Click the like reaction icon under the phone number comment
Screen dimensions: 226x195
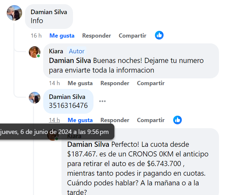click(x=177, y=120)
